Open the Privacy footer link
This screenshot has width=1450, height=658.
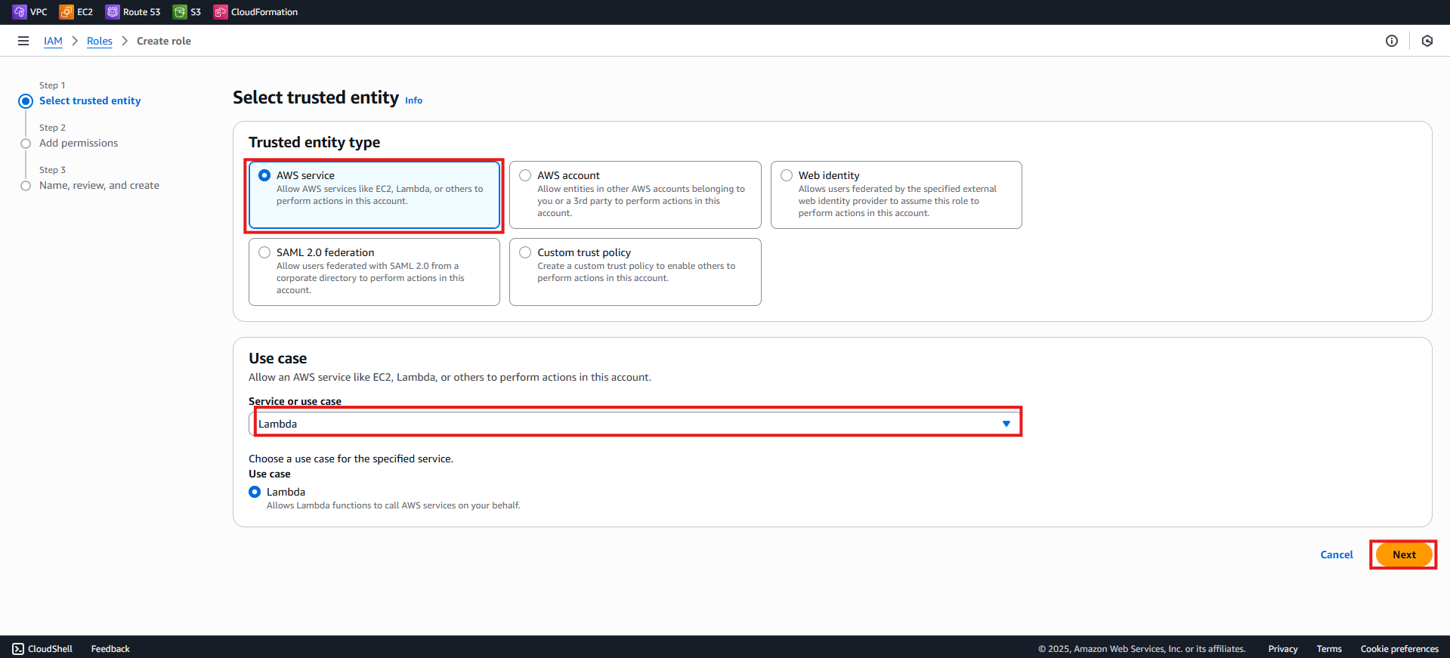click(1283, 649)
